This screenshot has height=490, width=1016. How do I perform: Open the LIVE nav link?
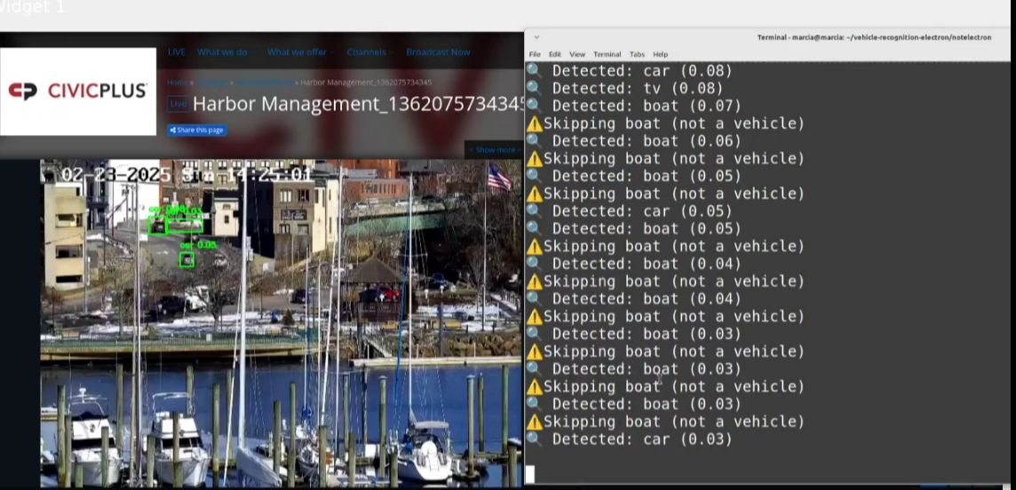(177, 52)
